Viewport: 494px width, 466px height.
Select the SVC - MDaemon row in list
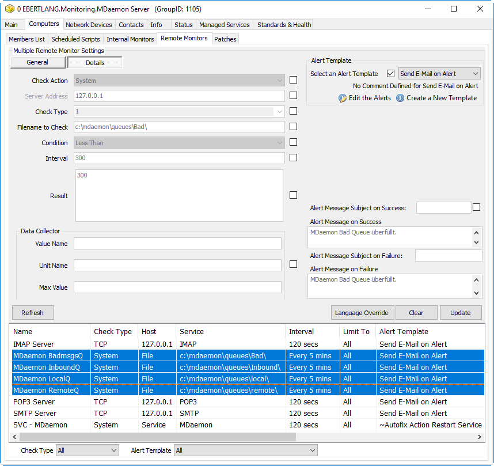coord(40,425)
